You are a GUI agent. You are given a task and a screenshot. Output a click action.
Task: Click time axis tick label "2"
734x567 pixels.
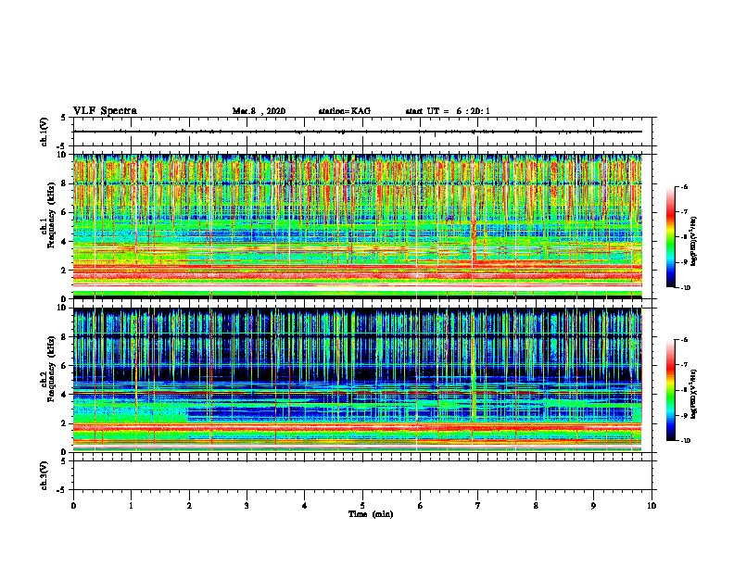point(189,506)
